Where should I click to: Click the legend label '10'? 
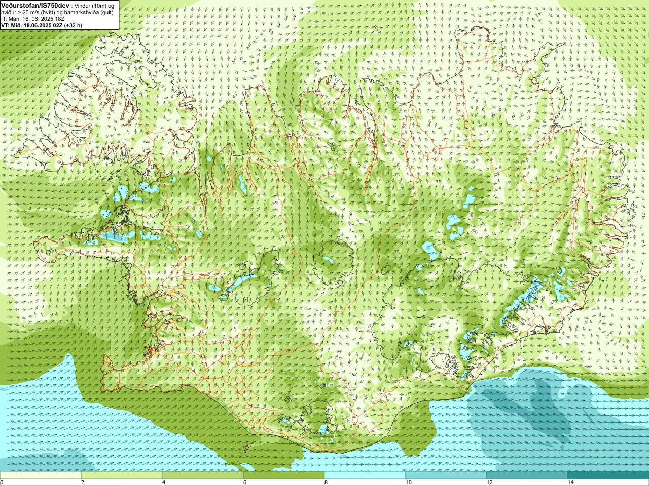tap(408, 482)
